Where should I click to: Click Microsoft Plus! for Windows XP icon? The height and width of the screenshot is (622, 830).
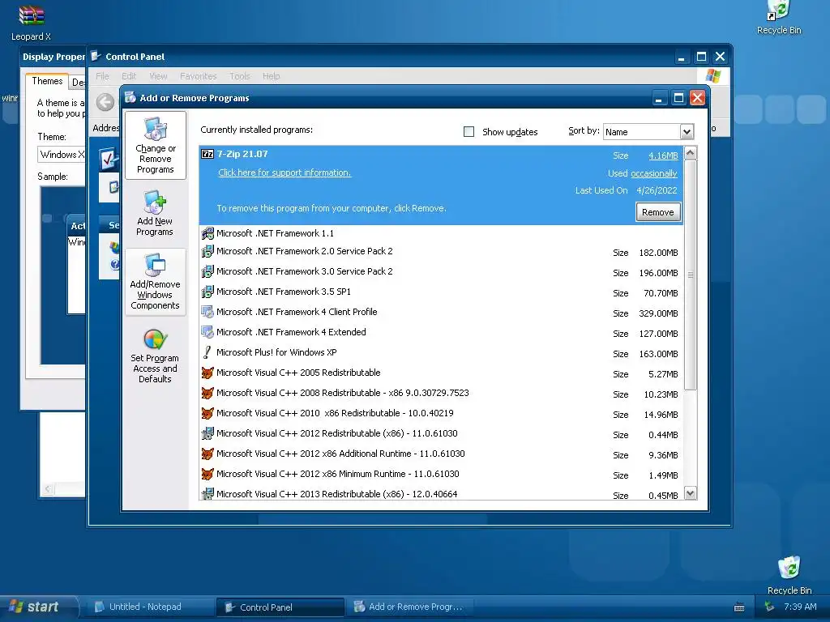[207, 352]
